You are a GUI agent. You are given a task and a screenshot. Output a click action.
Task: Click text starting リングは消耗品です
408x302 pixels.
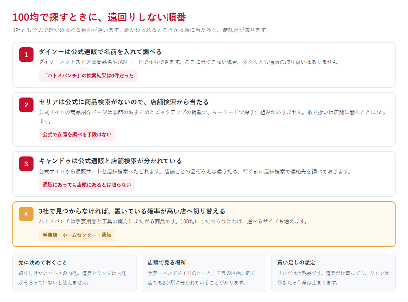[x=333, y=278]
